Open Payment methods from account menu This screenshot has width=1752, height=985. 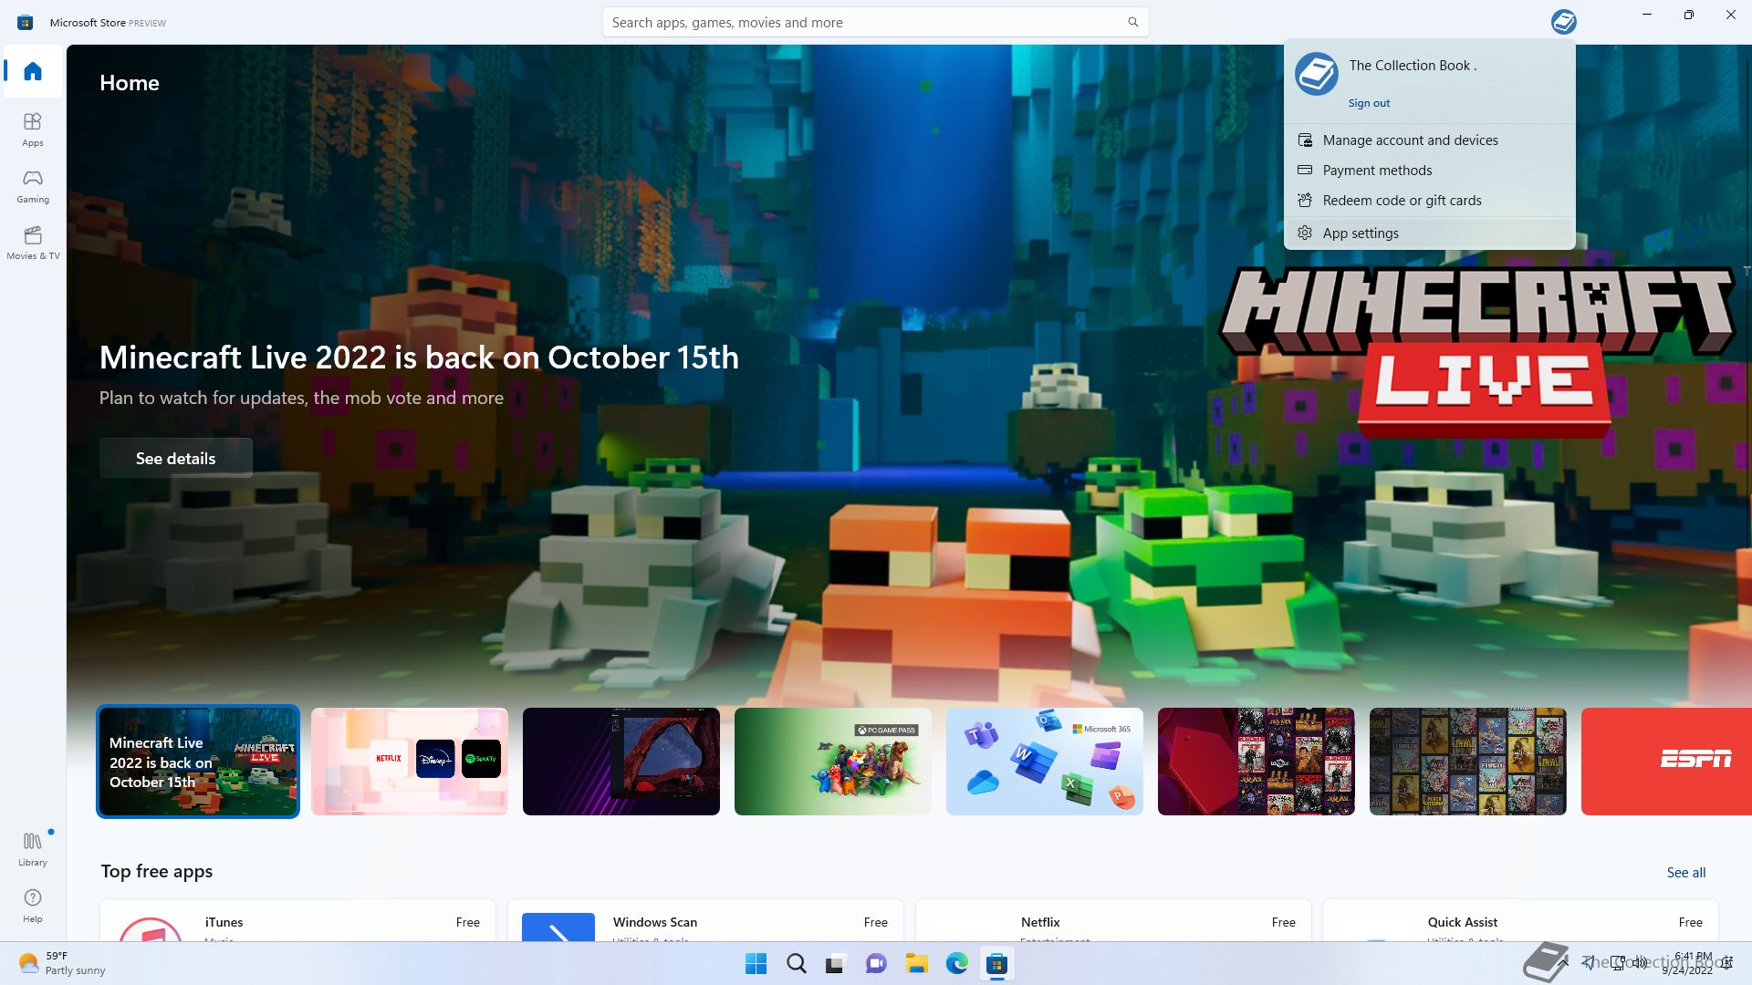point(1429,171)
